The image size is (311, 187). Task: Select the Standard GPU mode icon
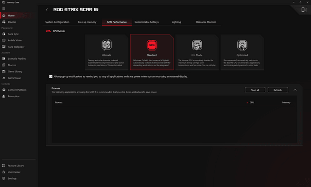152,45
